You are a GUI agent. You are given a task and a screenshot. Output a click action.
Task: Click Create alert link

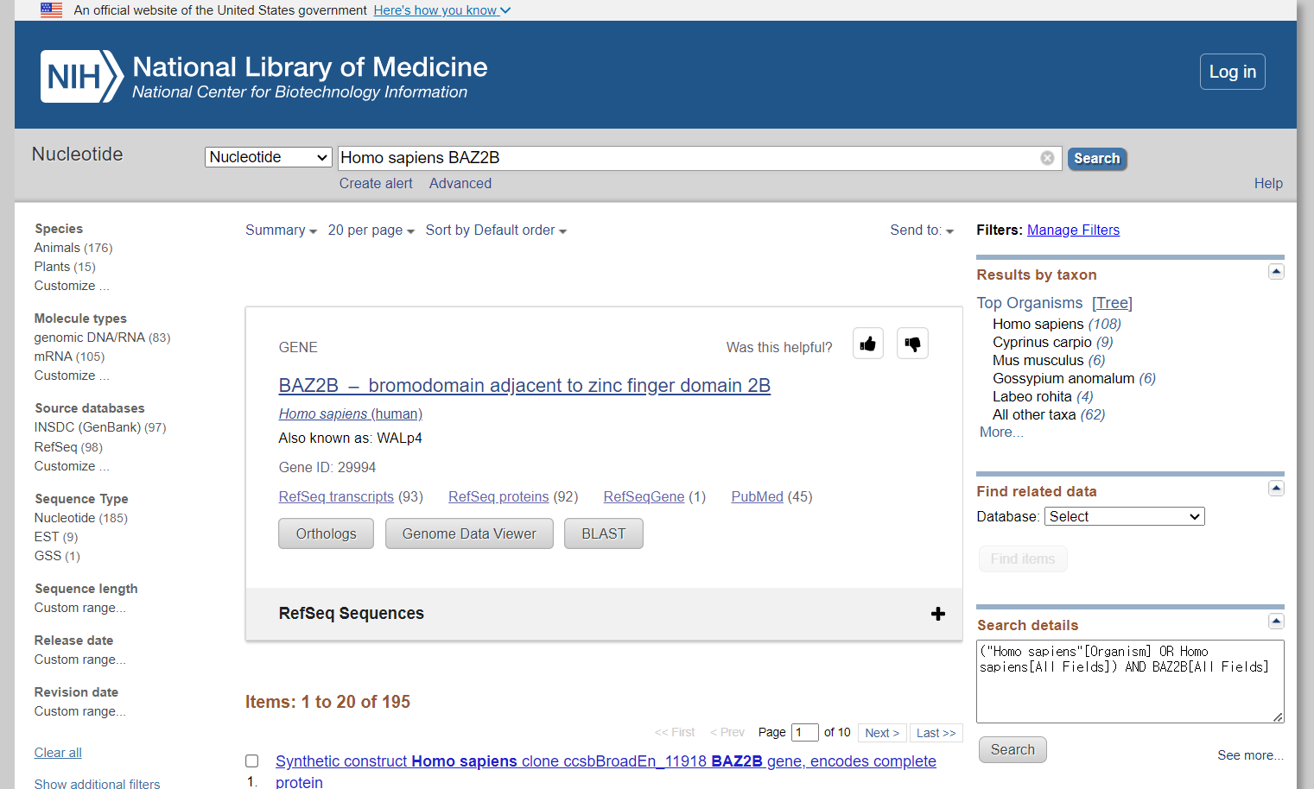pos(376,184)
